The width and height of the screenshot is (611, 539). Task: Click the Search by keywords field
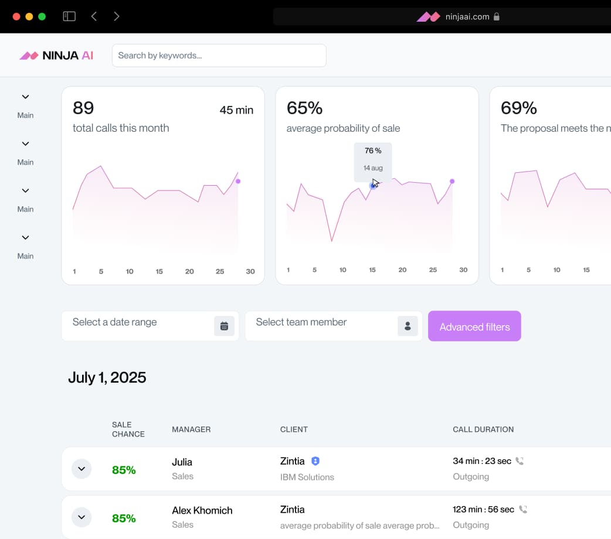[219, 56]
